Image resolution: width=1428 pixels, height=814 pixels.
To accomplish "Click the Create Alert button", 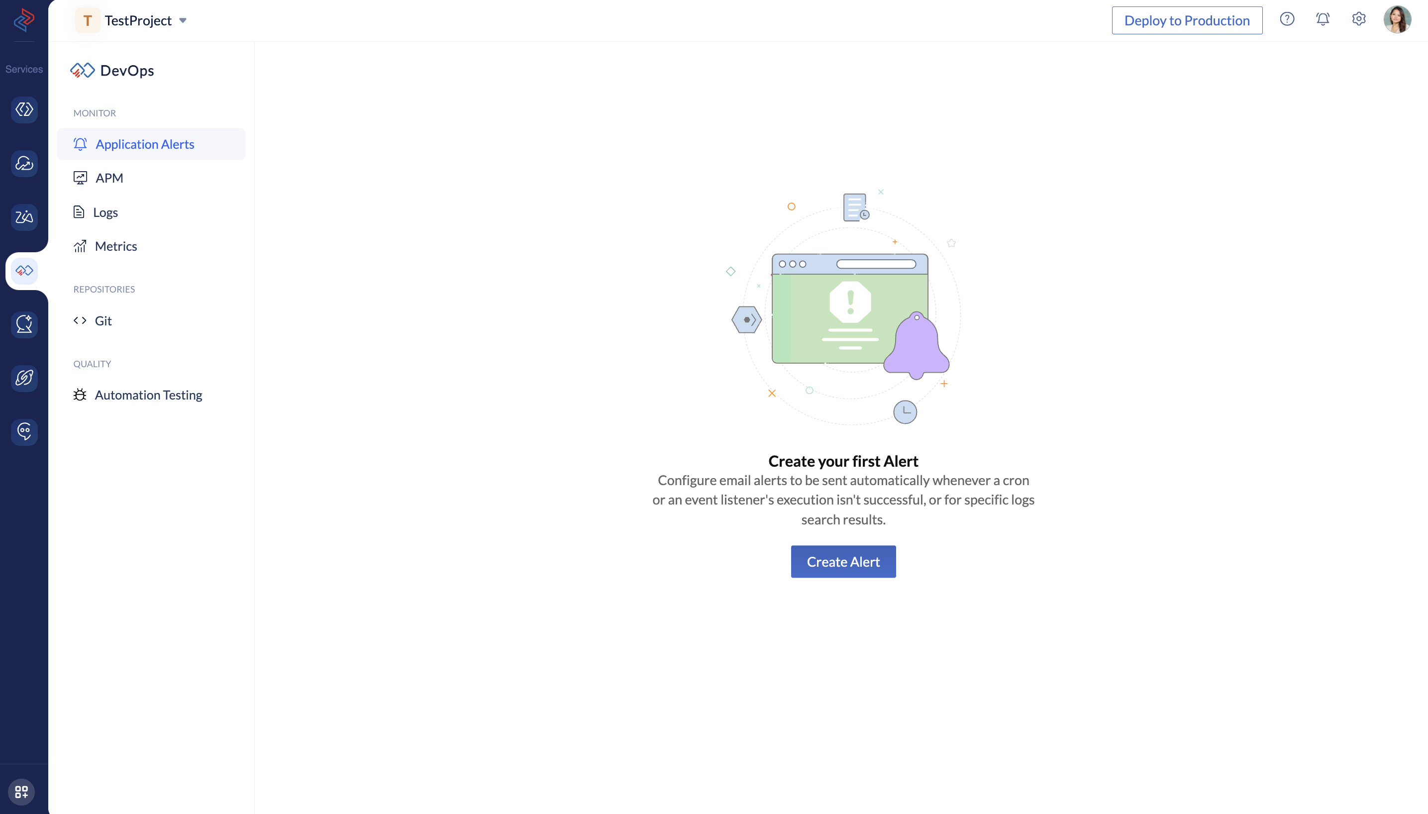I will coord(842,561).
